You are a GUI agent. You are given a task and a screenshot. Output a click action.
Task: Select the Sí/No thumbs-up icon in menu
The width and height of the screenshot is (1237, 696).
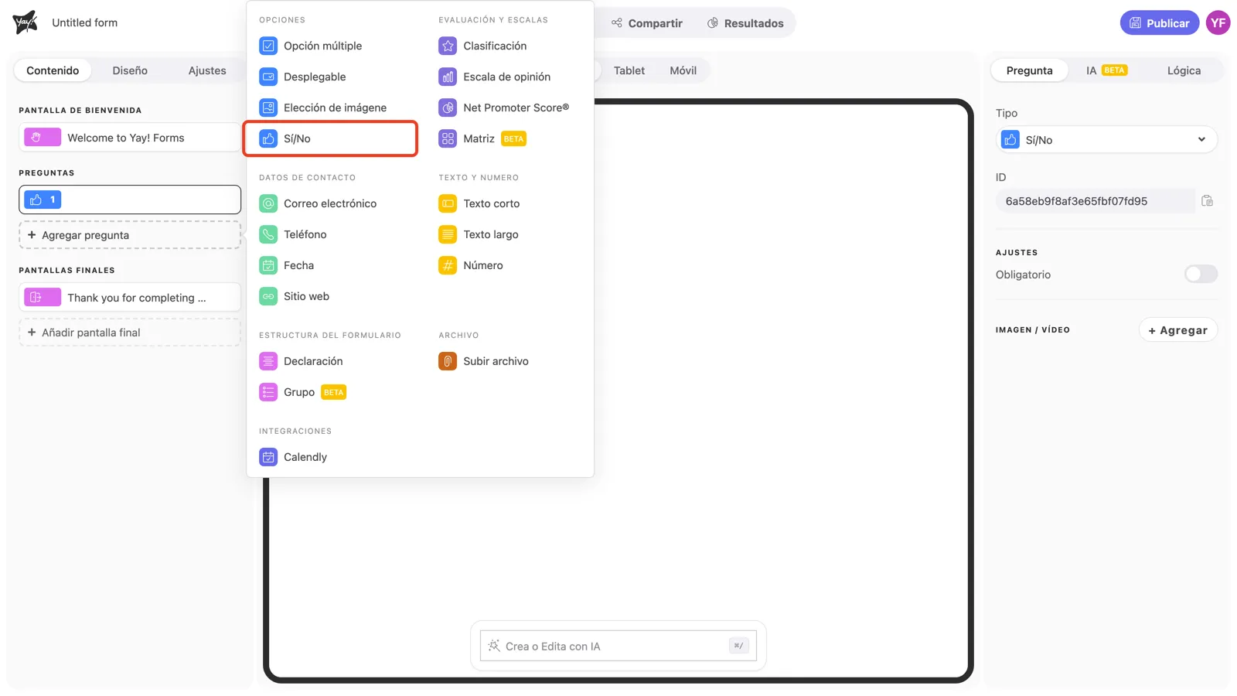(268, 138)
